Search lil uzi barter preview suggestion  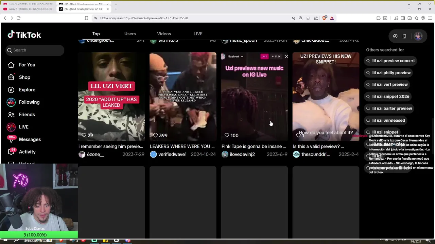pyautogui.click(x=389, y=108)
